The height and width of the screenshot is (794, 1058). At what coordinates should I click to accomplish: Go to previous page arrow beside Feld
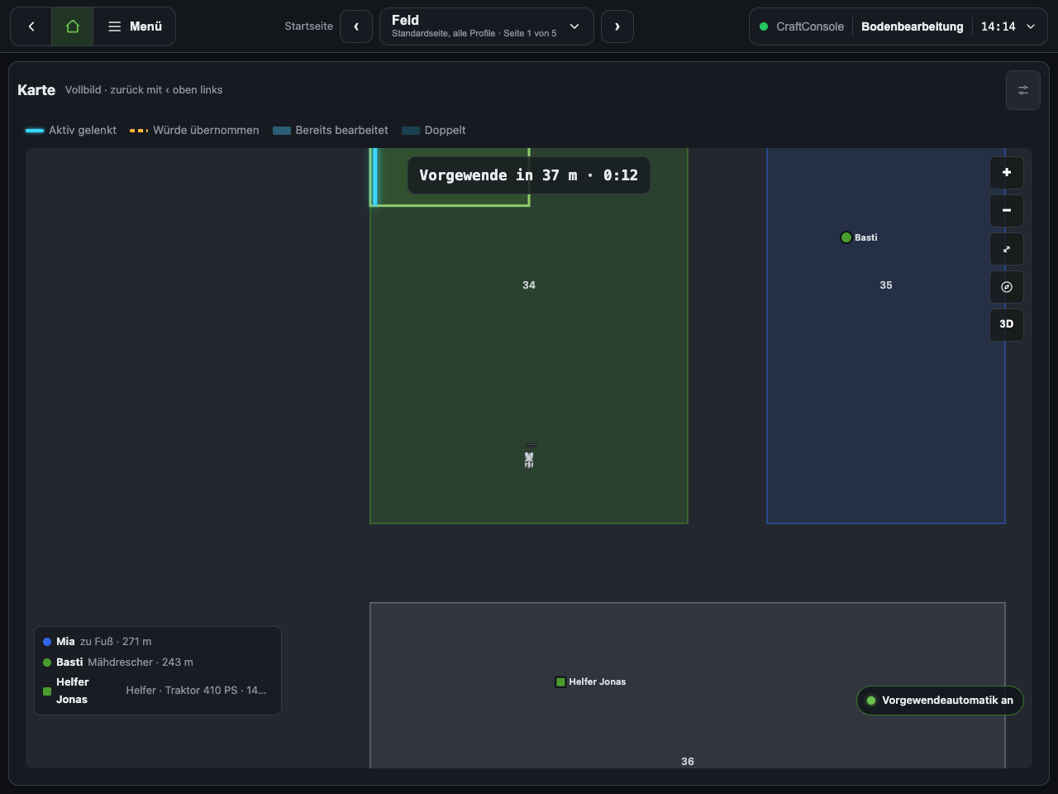click(x=356, y=26)
